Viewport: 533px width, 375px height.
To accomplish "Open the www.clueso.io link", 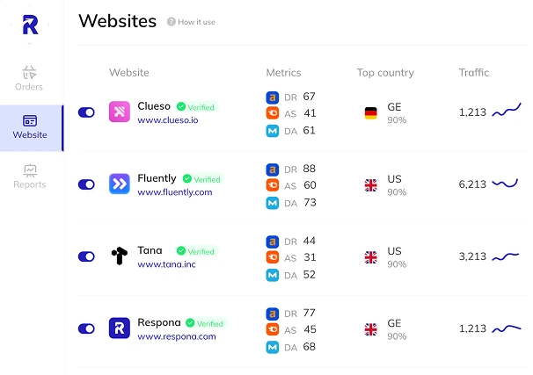I will pyautogui.click(x=168, y=120).
